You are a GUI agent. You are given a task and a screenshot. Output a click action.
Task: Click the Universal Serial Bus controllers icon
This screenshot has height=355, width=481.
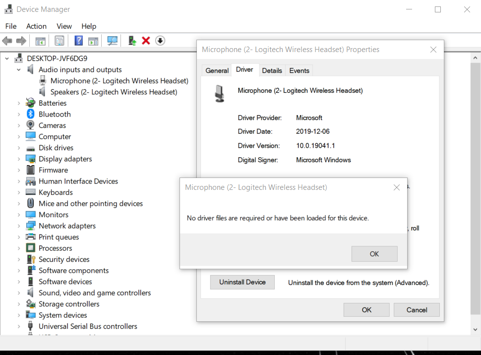click(30, 326)
